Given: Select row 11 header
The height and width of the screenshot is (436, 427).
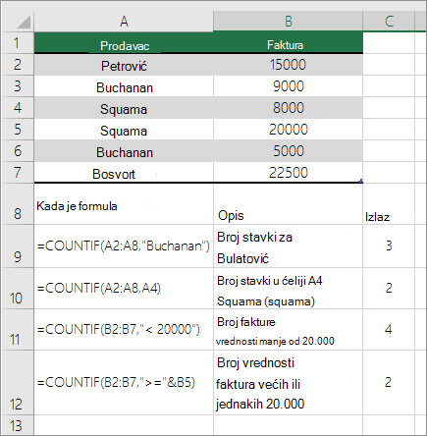Looking at the screenshot, I should coord(18,330).
